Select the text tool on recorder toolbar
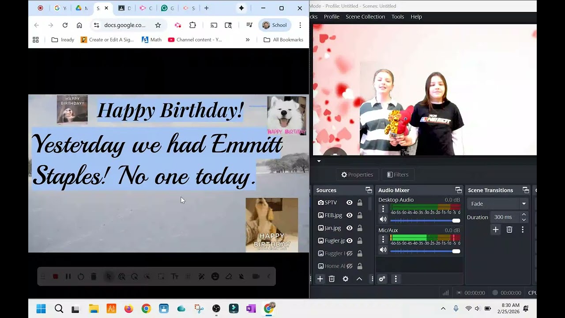 pos(175,276)
